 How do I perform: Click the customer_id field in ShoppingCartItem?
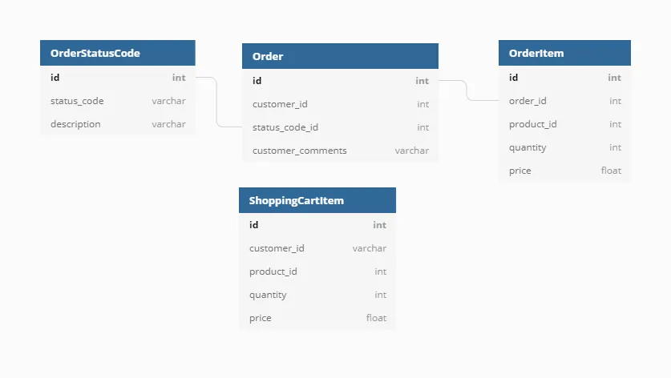tap(317, 248)
